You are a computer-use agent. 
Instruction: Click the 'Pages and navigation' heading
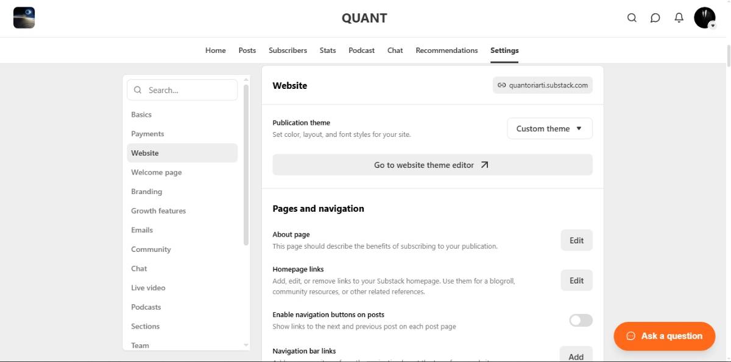click(x=318, y=208)
